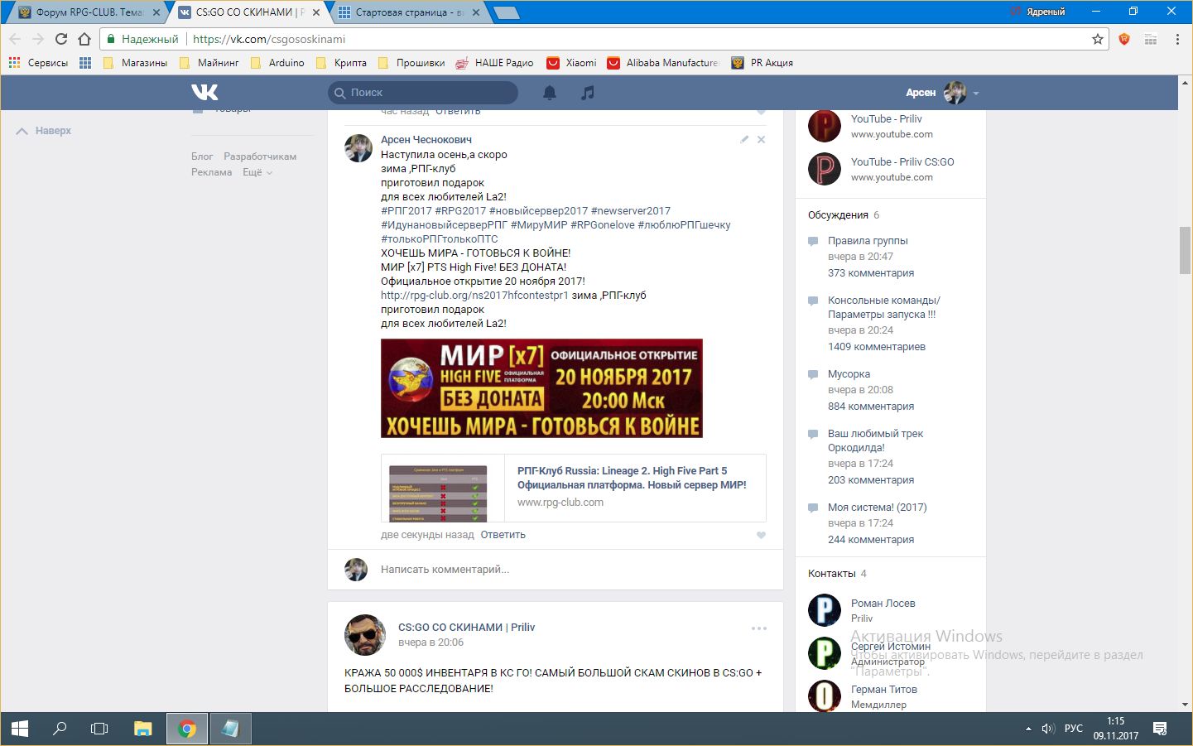Click the VK search field
The image size is (1193, 746).
tap(423, 93)
